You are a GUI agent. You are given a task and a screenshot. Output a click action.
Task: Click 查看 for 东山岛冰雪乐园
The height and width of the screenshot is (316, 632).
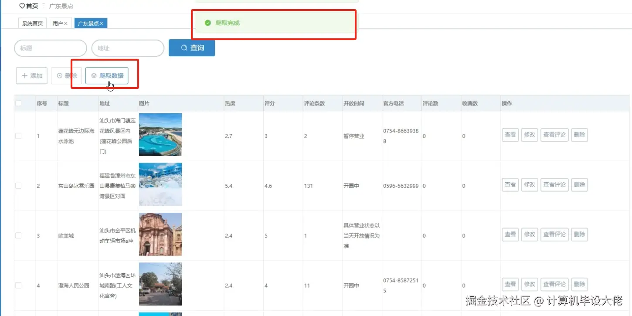click(x=510, y=184)
